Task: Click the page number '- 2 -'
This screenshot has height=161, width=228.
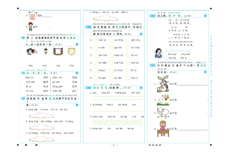Action: 113,145
